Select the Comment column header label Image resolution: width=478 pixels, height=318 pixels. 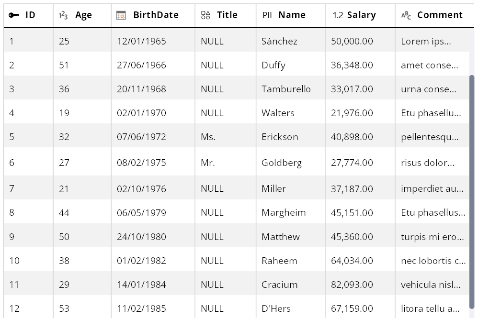[x=440, y=15]
